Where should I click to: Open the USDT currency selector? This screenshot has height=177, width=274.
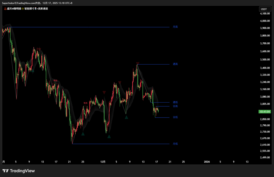[x=264, y=9]
